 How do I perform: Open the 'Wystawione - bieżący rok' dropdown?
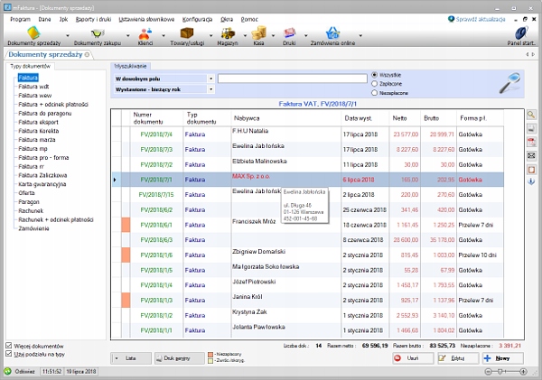point(211,90)
